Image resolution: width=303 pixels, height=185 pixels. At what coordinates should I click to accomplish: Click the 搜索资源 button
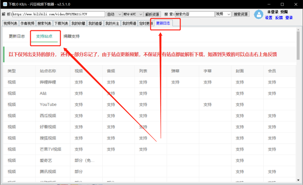(241, 14)
